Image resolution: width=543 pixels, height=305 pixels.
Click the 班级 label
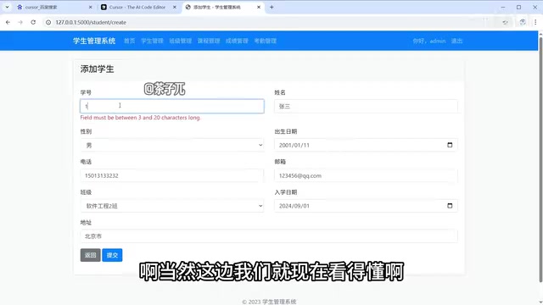(x=86, y=192)
